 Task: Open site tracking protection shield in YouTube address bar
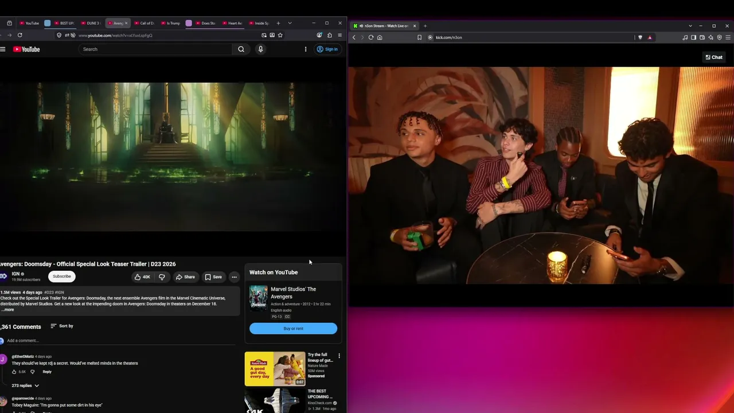click(x=59, y=35)
